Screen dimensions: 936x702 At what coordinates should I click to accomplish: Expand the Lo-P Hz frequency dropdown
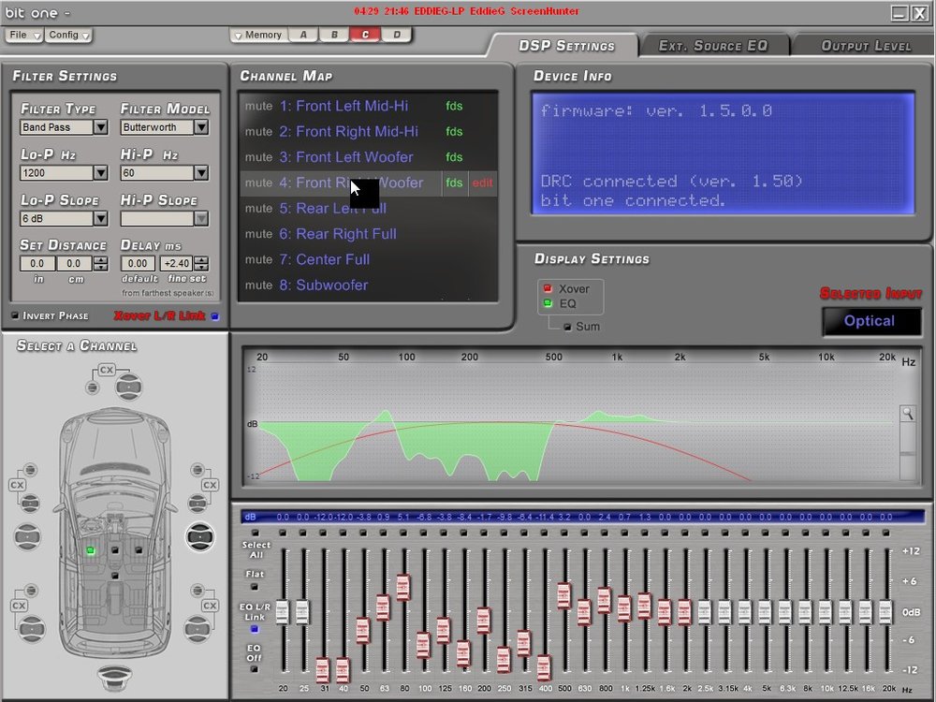(100, 173)
